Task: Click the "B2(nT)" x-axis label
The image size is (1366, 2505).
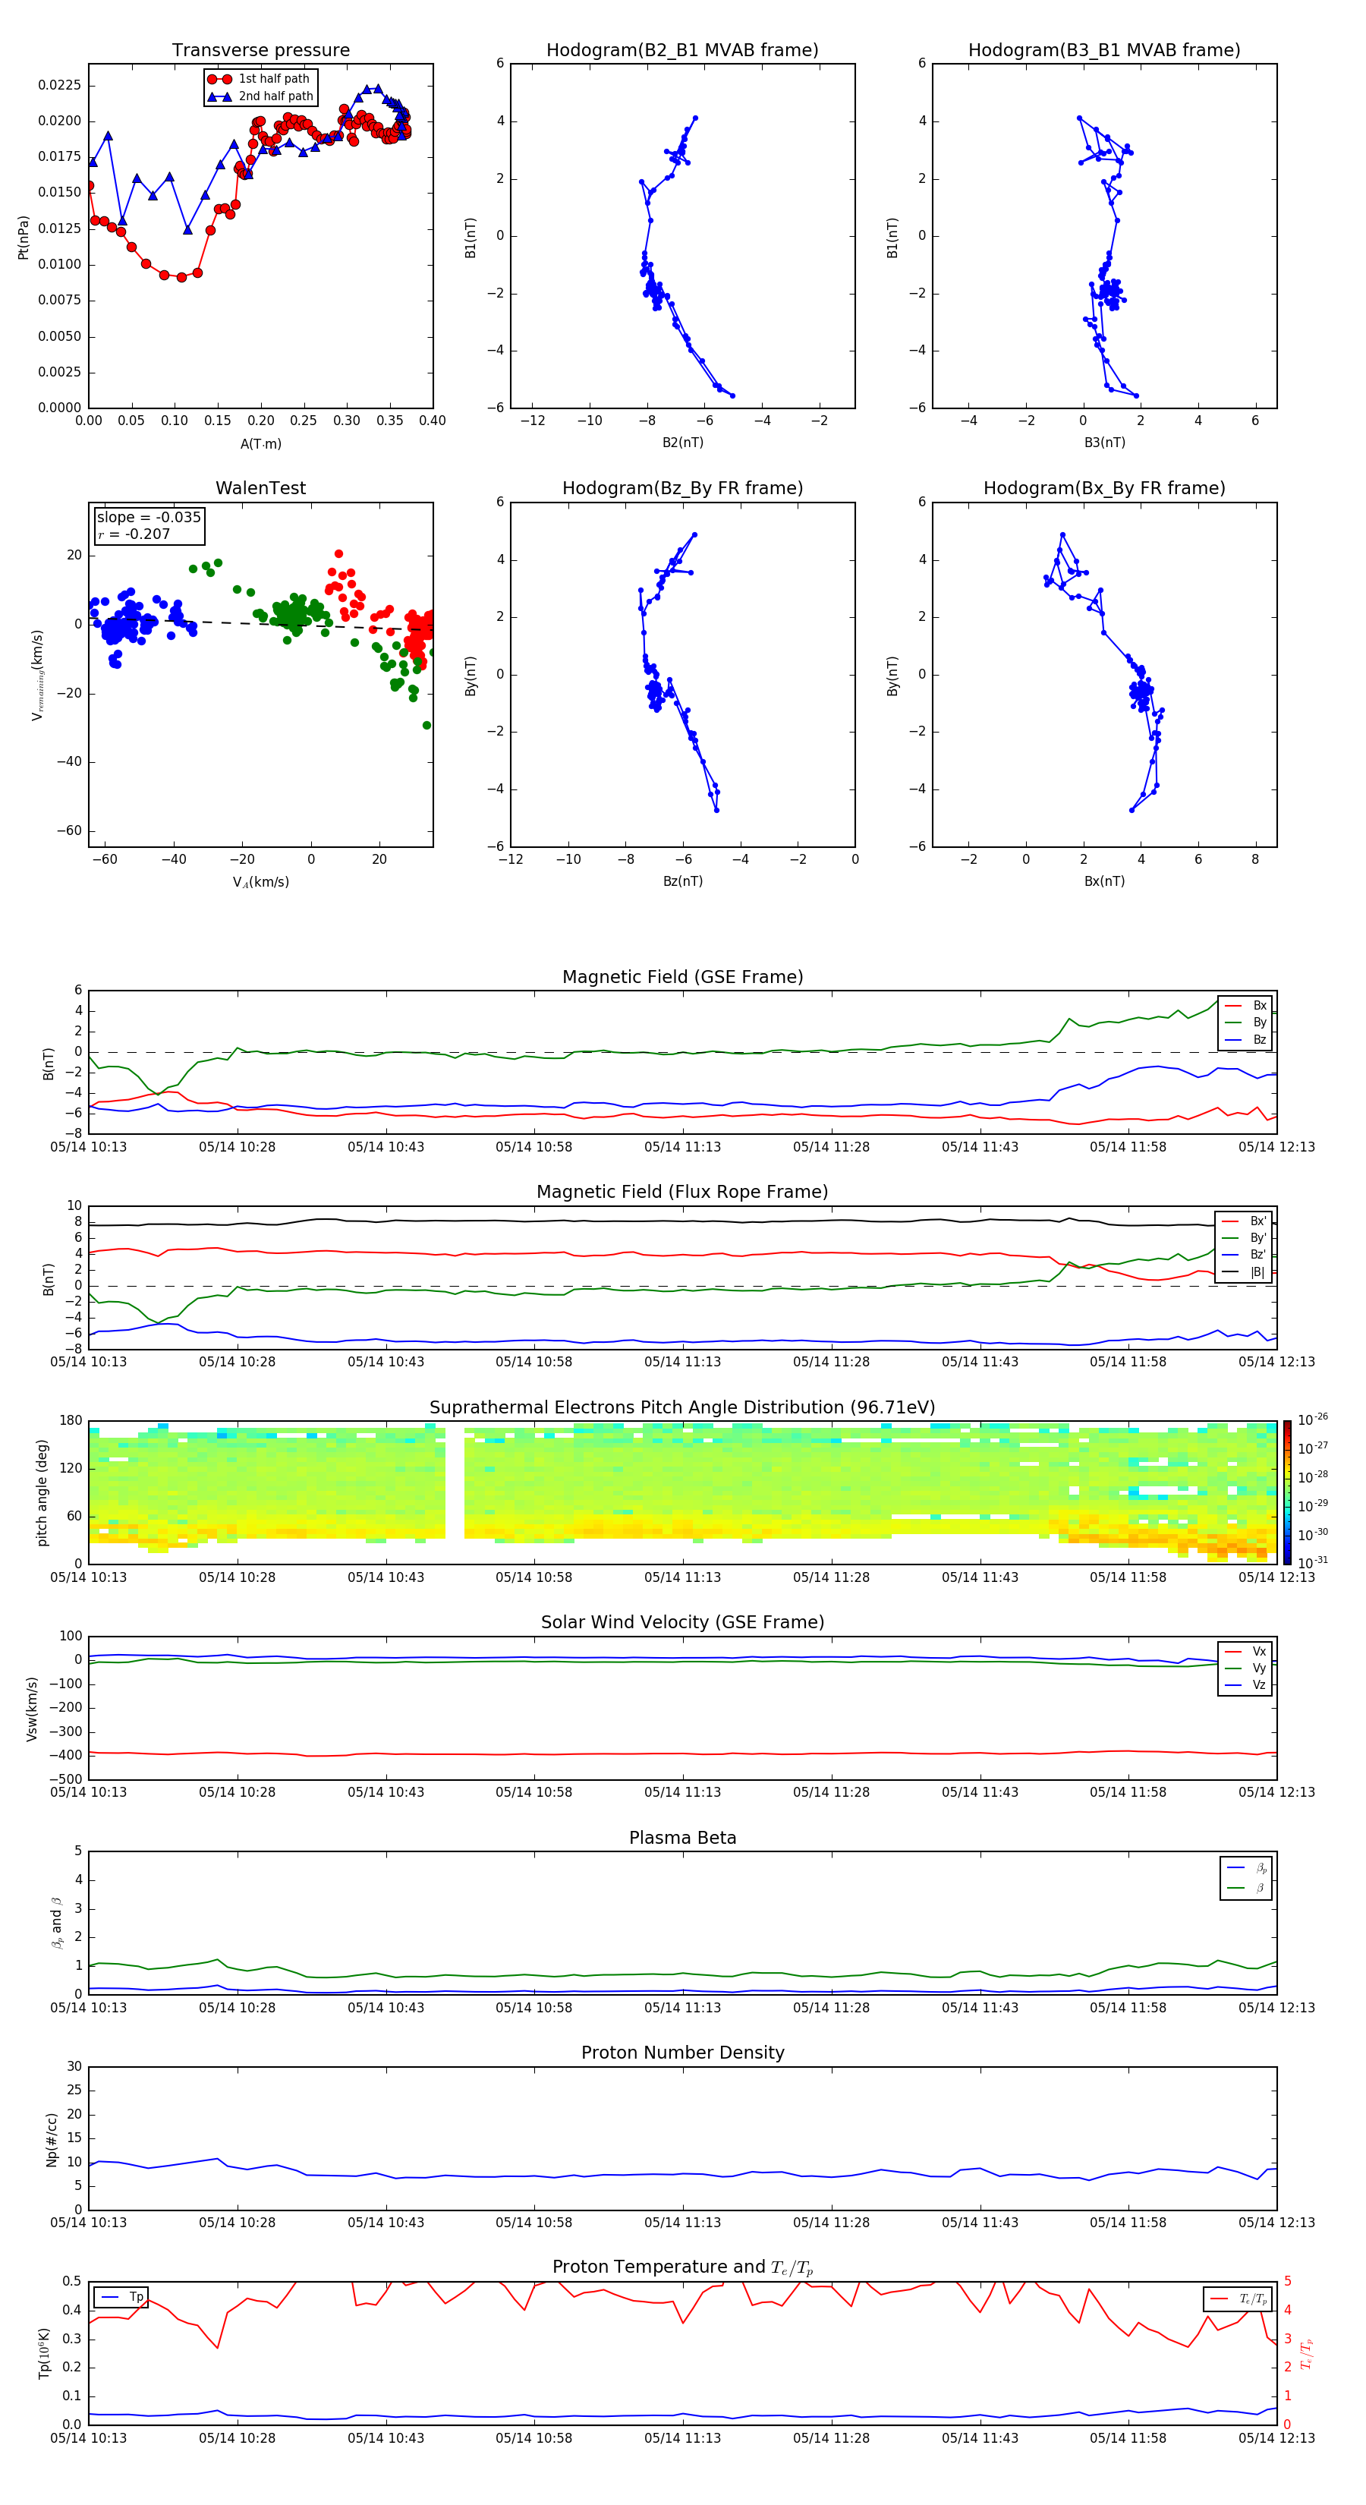Action: pos(682,443)
